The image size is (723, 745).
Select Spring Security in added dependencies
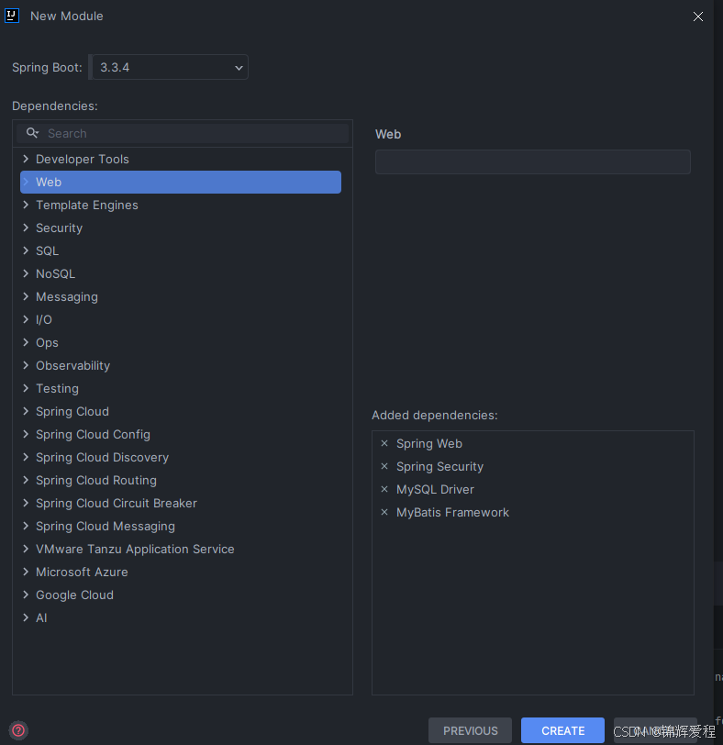click(x=439, y=467)
